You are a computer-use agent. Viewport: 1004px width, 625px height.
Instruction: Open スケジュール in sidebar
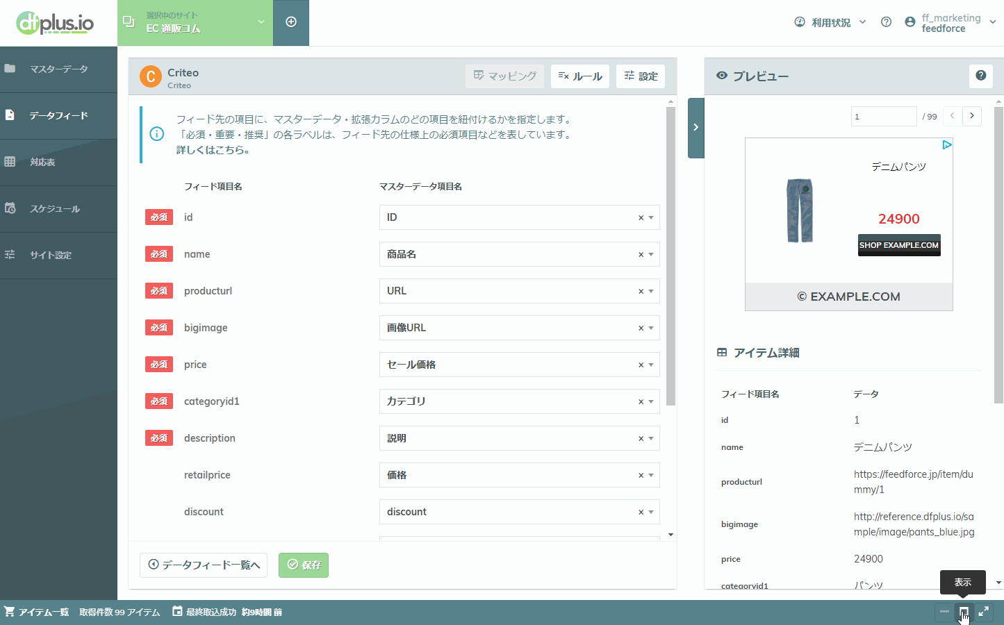58,209
